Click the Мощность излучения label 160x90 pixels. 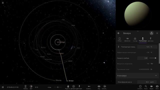[x=125, y=64]
